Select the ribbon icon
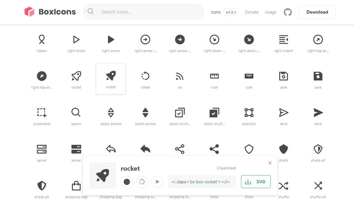Viewport: 354px width, 204px height. (x=41, y=39)
